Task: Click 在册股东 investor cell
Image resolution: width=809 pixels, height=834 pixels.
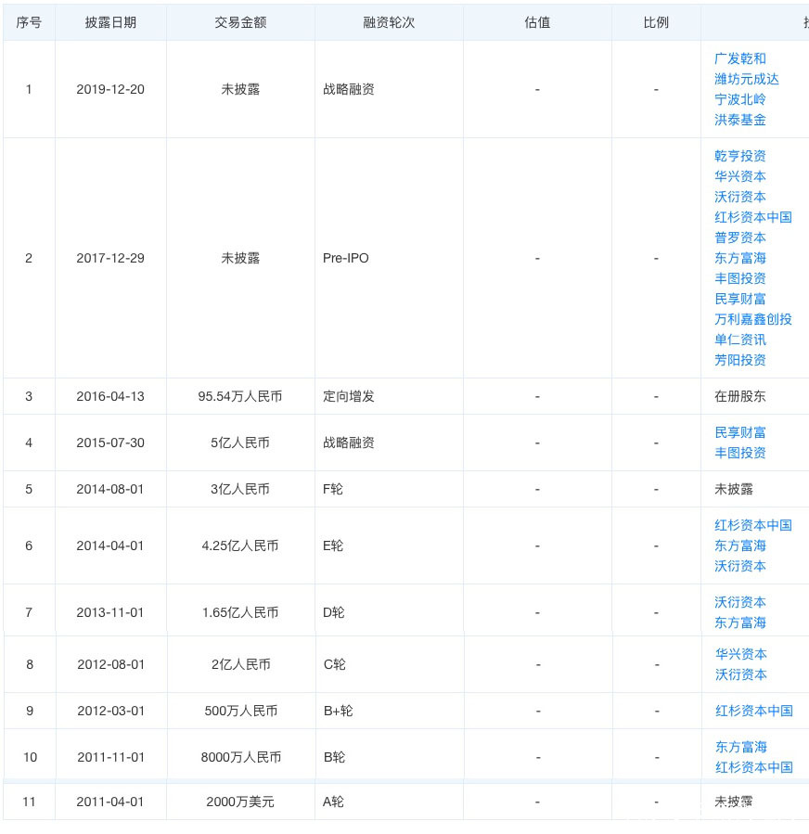Action: pyautogui.click(x=739, y=396)
